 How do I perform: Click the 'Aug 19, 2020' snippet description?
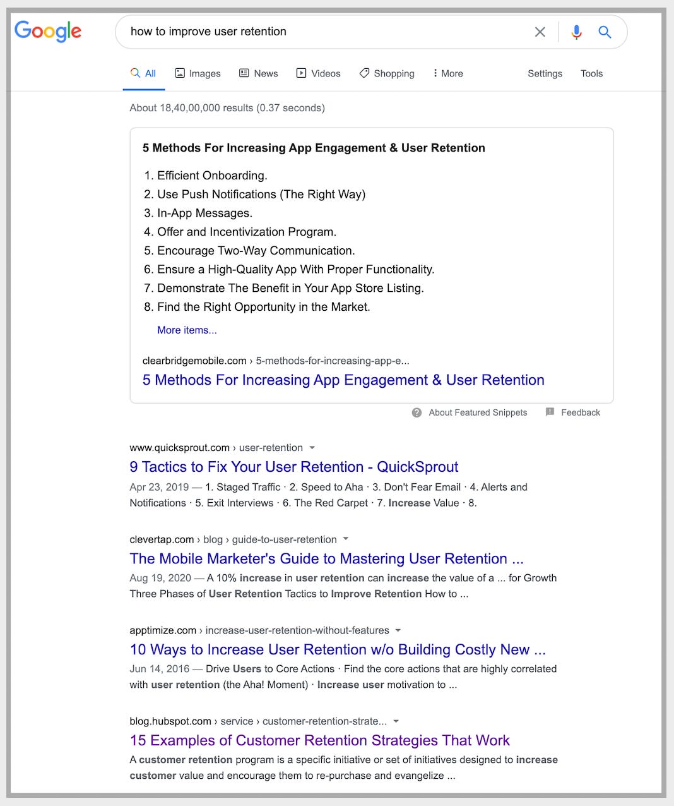pyautogui.click(x=343, y=586)
